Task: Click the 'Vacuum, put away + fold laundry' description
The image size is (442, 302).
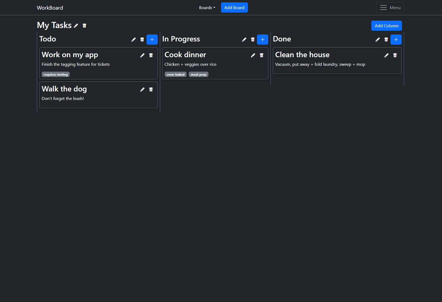Action: click(320, 64)
